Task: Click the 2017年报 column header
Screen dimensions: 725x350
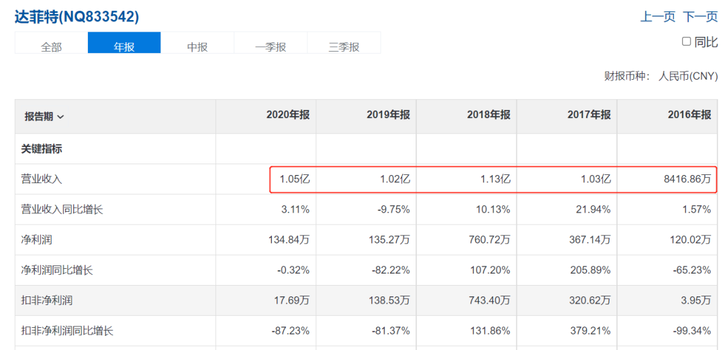Action: [x=589, y=115]
